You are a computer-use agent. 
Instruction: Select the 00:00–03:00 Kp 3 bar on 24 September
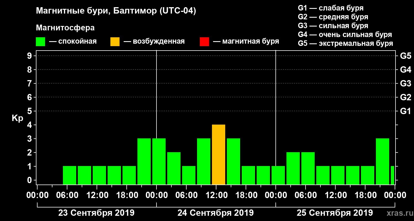coord(159,161)
